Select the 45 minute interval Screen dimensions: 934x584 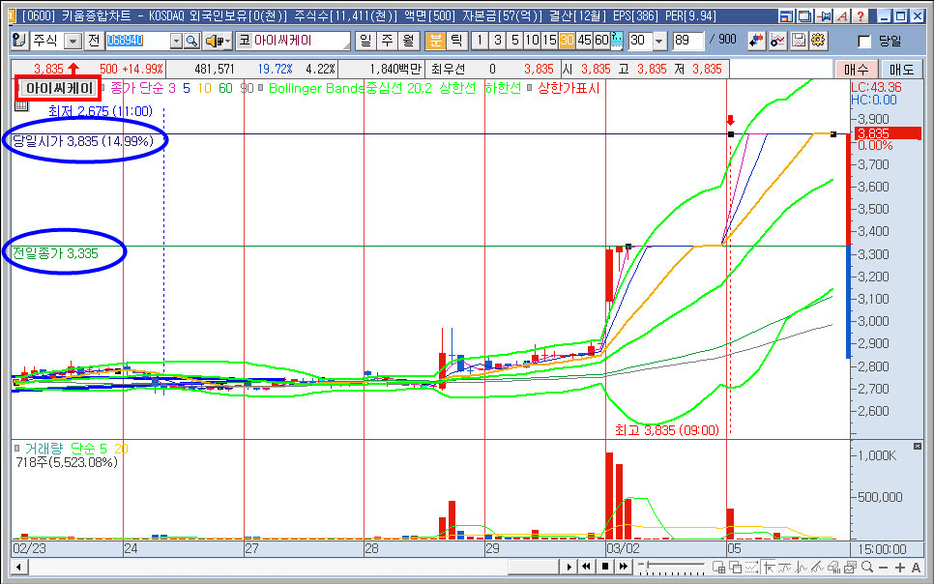point(584,41)
